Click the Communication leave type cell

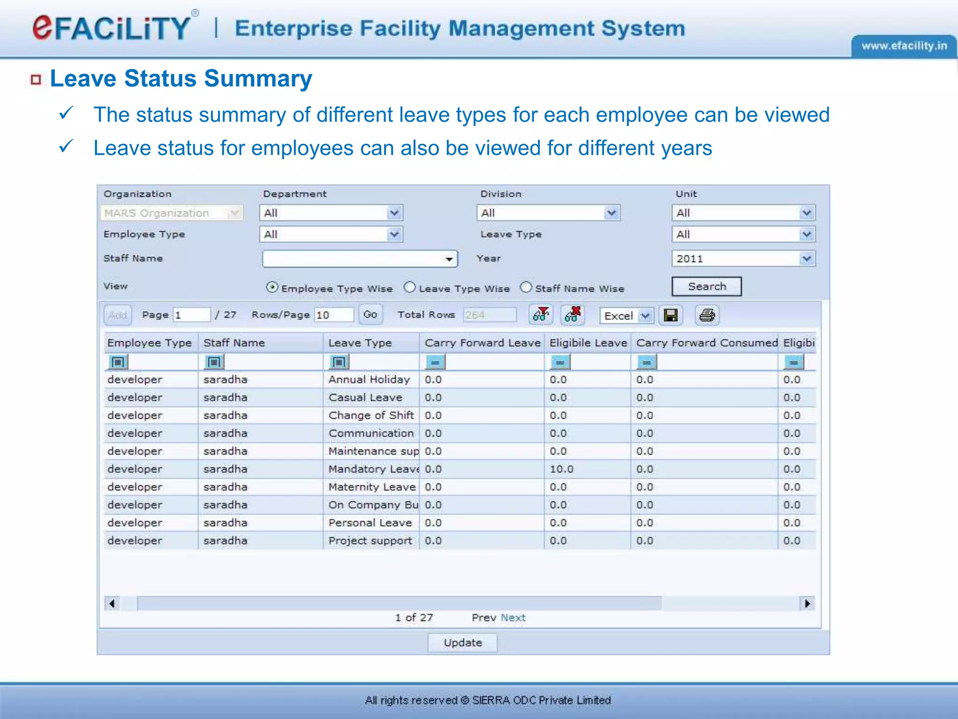(371, 433)
